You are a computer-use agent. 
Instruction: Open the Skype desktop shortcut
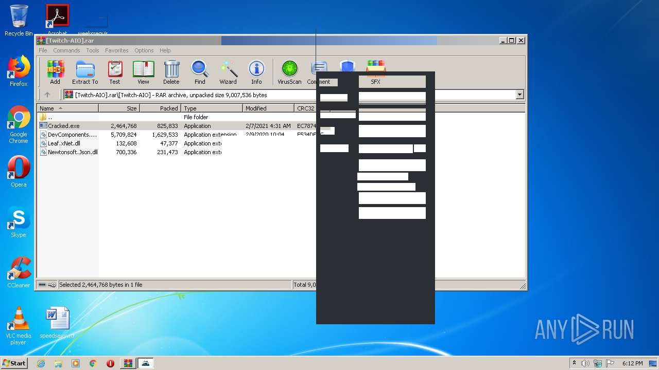pos(19,222)
